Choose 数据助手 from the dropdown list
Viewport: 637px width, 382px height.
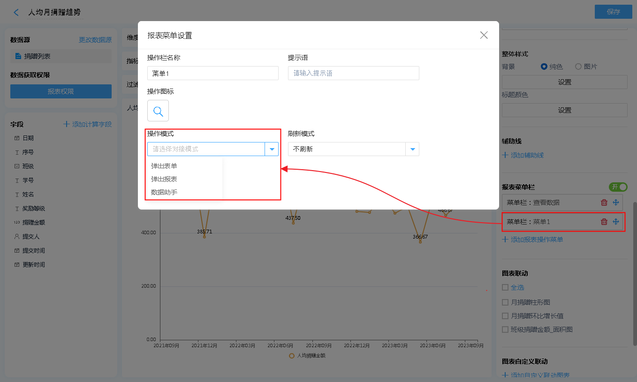pyautogui.click(x=164, y=192)
